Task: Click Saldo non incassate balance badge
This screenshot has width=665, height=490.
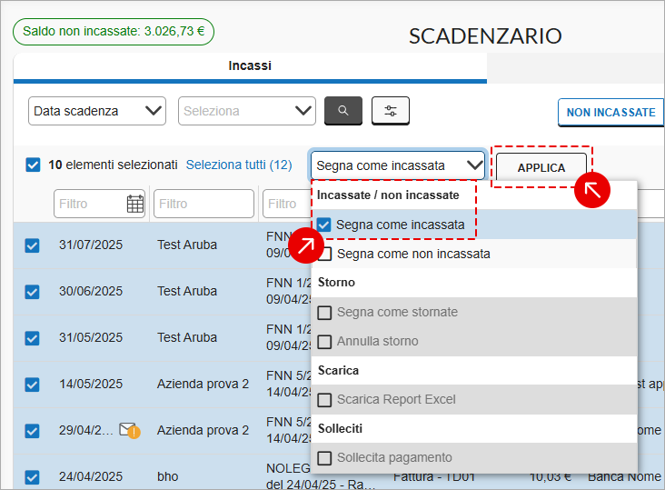Action: click(114, 32)
